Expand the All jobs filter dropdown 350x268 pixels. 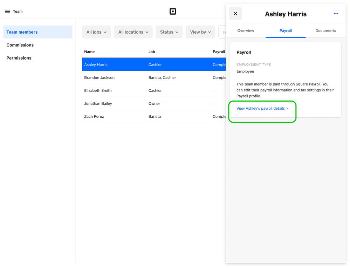[96, 32]
